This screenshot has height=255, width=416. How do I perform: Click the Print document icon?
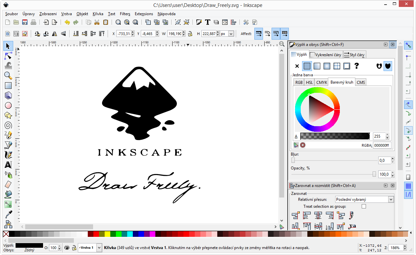point(33,22)
